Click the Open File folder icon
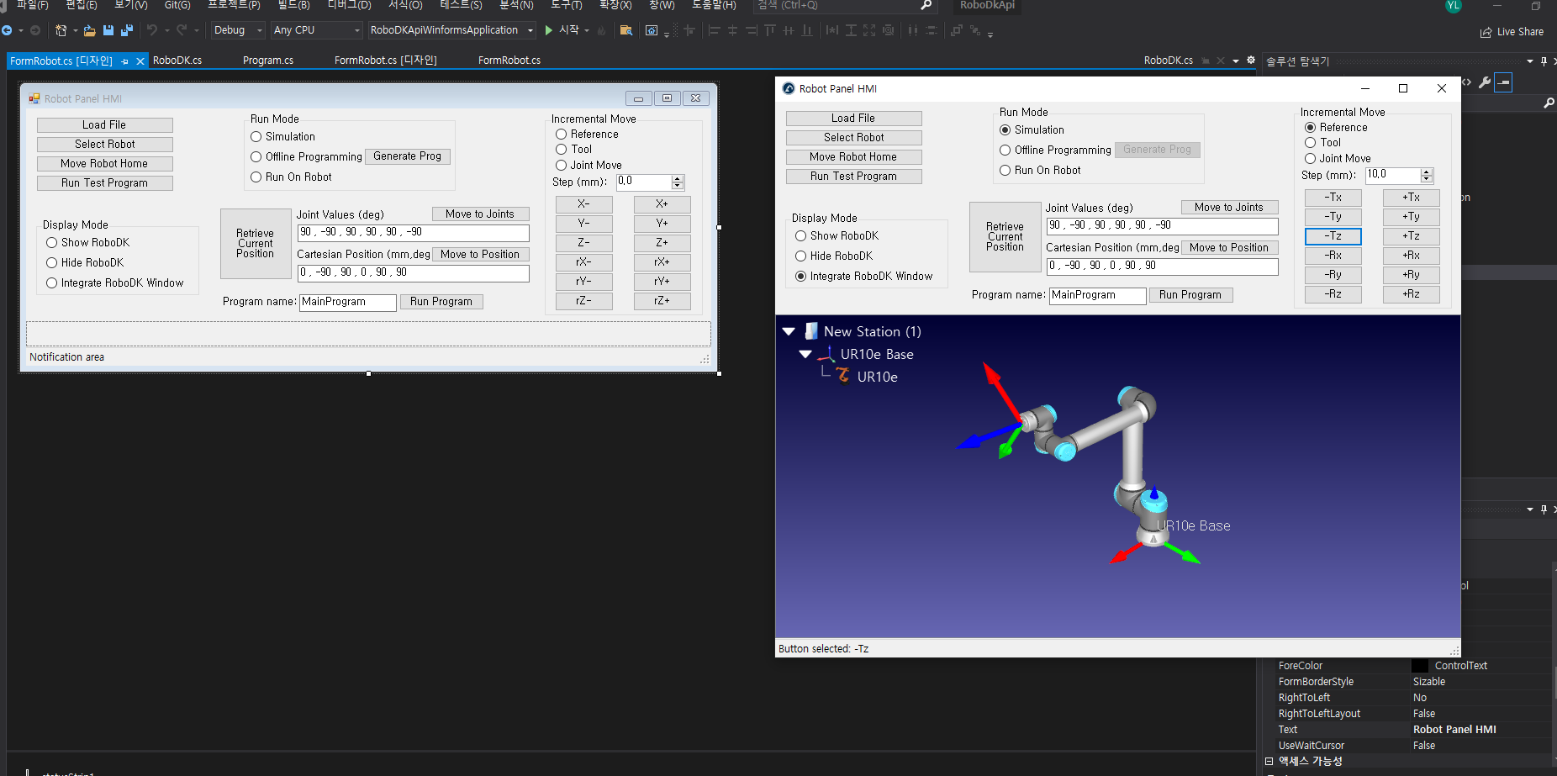 (89, 30)
